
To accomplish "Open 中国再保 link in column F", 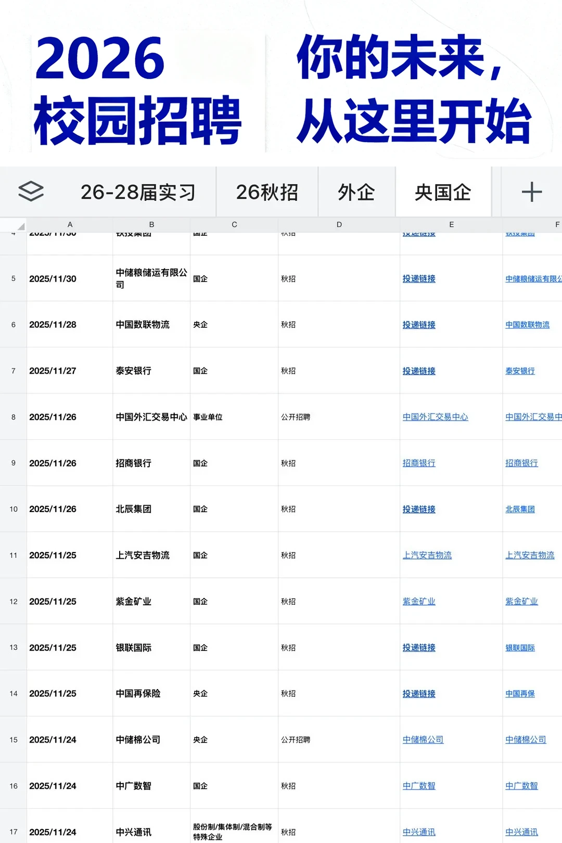I will [520, 694].
